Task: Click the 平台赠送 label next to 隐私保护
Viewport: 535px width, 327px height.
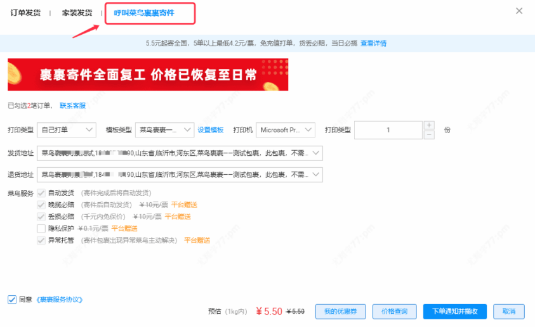Action: point(124,229)
